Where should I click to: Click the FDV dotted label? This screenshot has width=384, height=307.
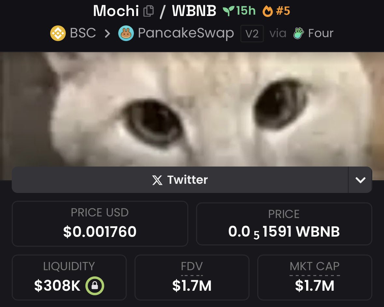coord(192,267)
